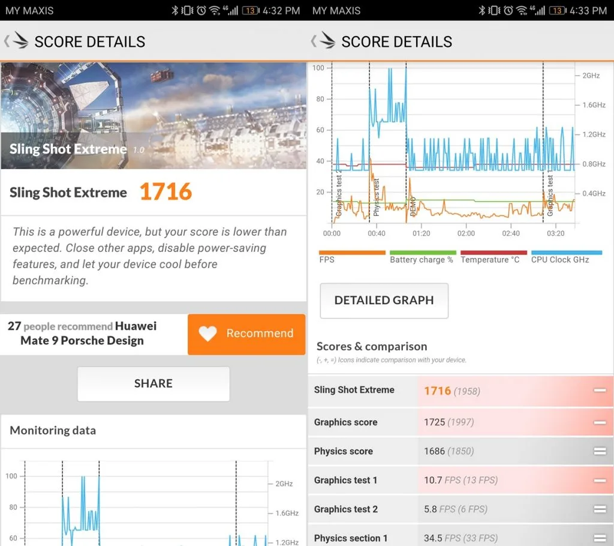Tap the alarm icon in left status bar

[x=201, y=10]
